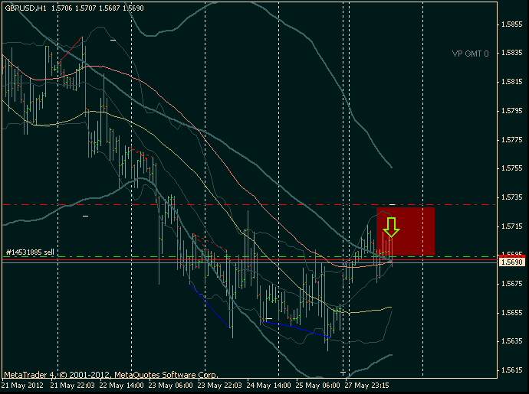
Task: Click the 1.5815 price axis value
Action: click(512, 82)
